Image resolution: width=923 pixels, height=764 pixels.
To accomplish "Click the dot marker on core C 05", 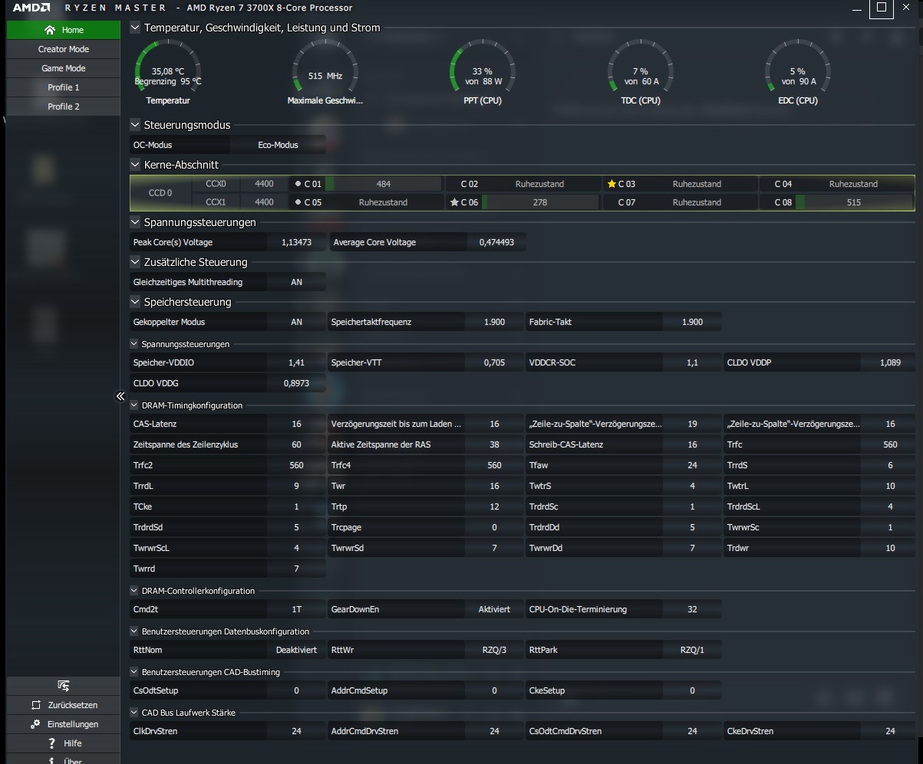I will tap(298, 202).
